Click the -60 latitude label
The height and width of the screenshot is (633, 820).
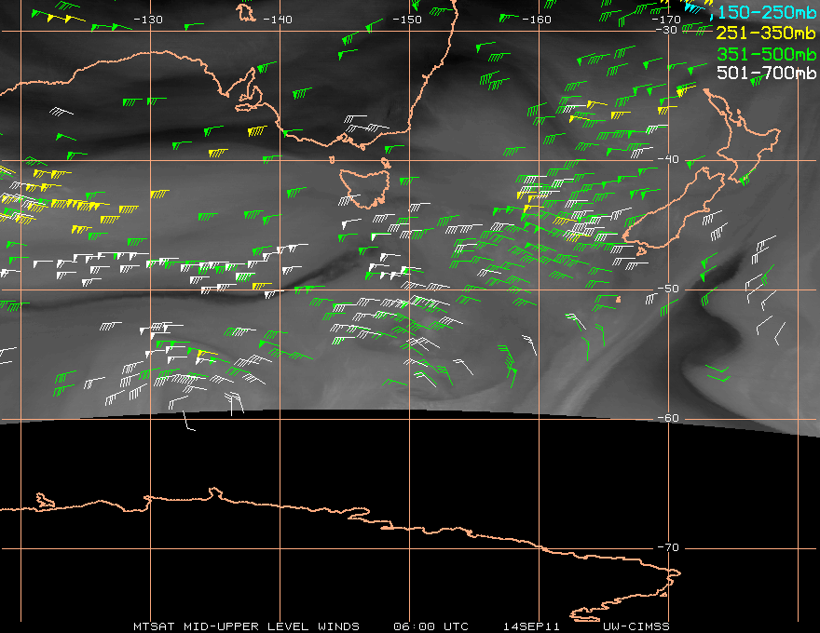(667, 418)
